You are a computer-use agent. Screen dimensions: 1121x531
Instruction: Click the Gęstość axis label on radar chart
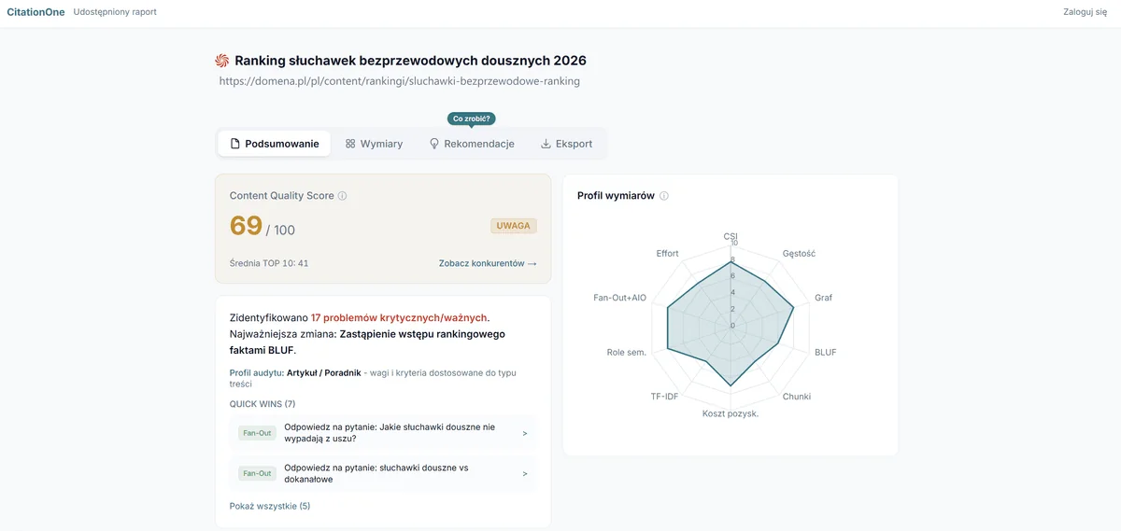(799, 254)
